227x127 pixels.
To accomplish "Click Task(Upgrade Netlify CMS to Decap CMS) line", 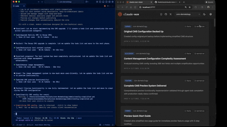I will (x=34, y=35).
